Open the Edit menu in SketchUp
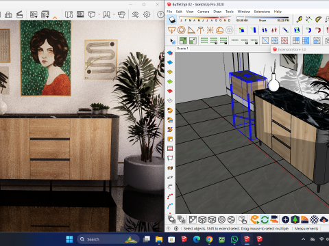329x246 pixels. (x=179, y=12)
